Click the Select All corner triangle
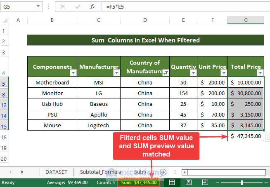Viewport: 270px width, 187px height. click(x=5, y=20)
